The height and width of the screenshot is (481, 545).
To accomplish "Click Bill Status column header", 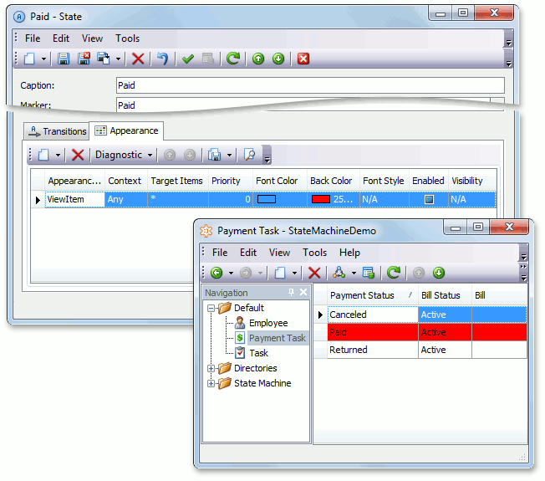I will pyautogui.click(x=445, y=295).
